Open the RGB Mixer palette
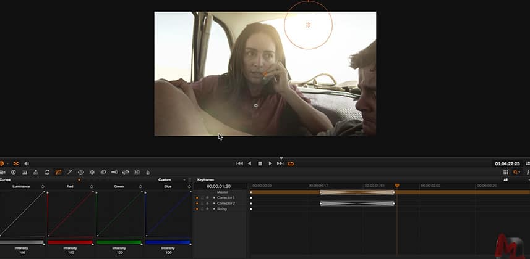The width and height of the screenshot is (530, 259). tap(35, 172)
